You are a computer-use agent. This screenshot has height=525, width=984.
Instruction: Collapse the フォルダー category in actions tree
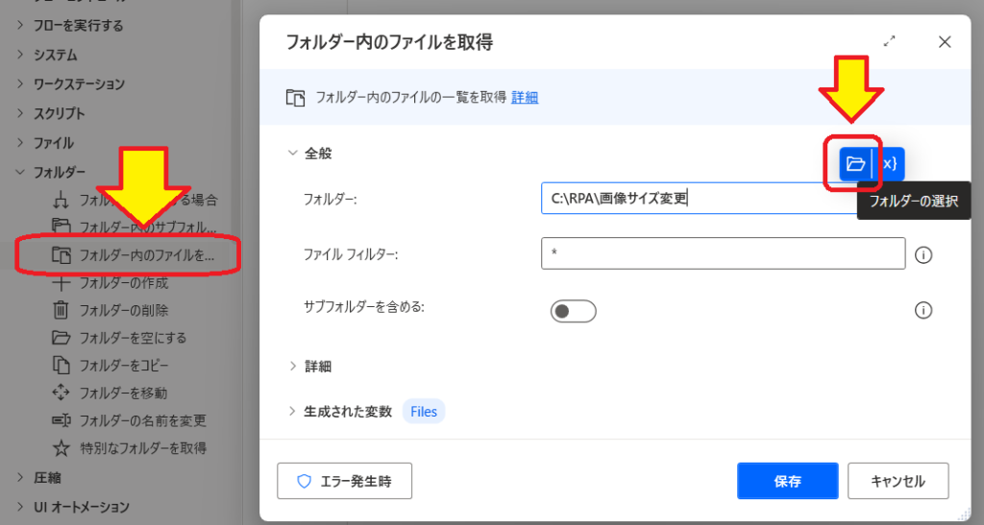pos(20,173)
